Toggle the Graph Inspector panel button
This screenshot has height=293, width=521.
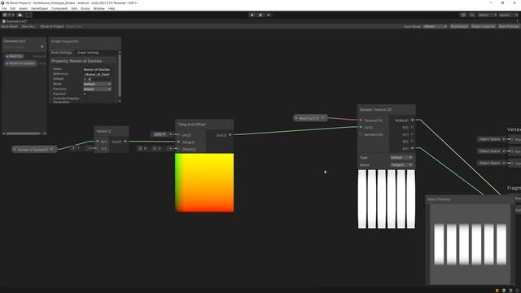pyautogui.click(x=483, y=26)
